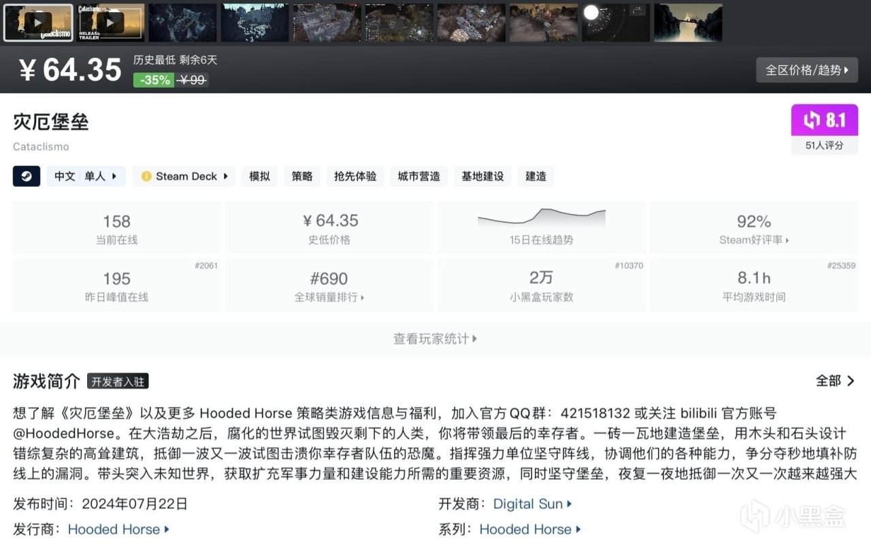Open developer Digital Sun link
The image size is (871, 547).
tap(533, 504)
